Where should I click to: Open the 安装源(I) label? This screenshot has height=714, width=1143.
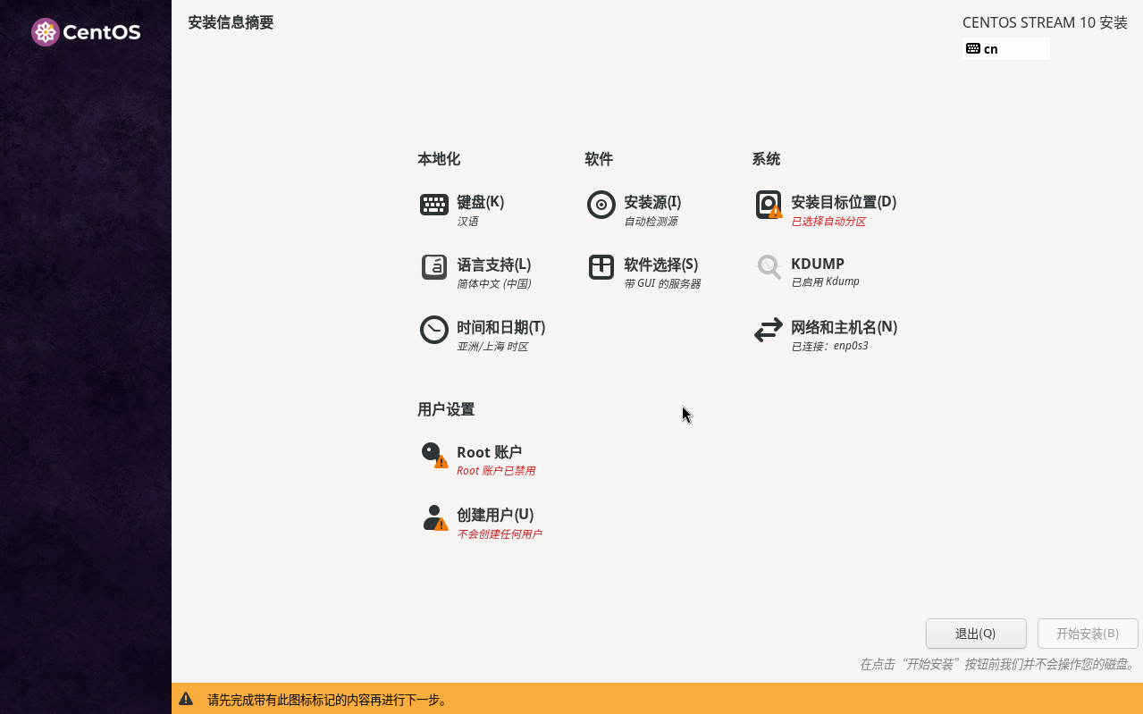652,202
